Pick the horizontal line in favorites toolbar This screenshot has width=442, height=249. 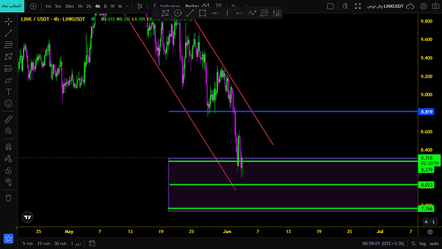click(215, 13)
